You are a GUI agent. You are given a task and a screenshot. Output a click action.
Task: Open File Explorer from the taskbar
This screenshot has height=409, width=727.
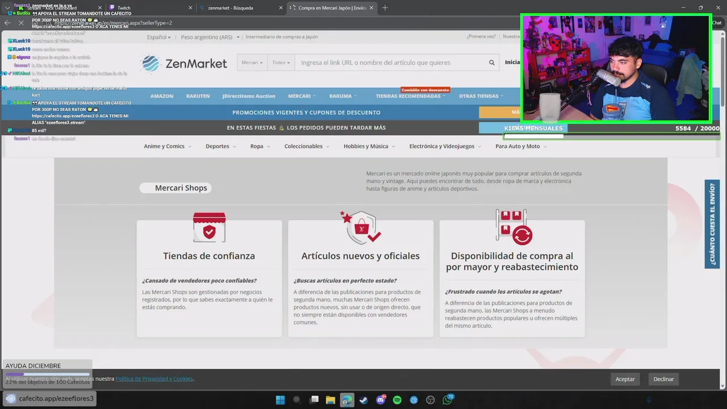[330, 400]
